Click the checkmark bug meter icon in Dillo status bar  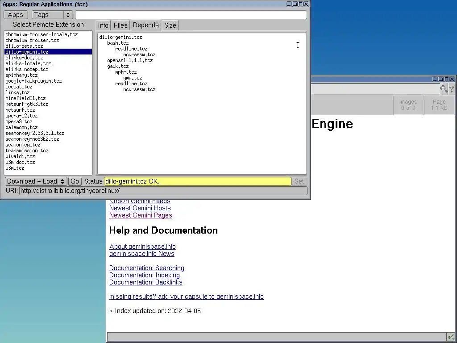pyautogui.click(x=451, y=337)
